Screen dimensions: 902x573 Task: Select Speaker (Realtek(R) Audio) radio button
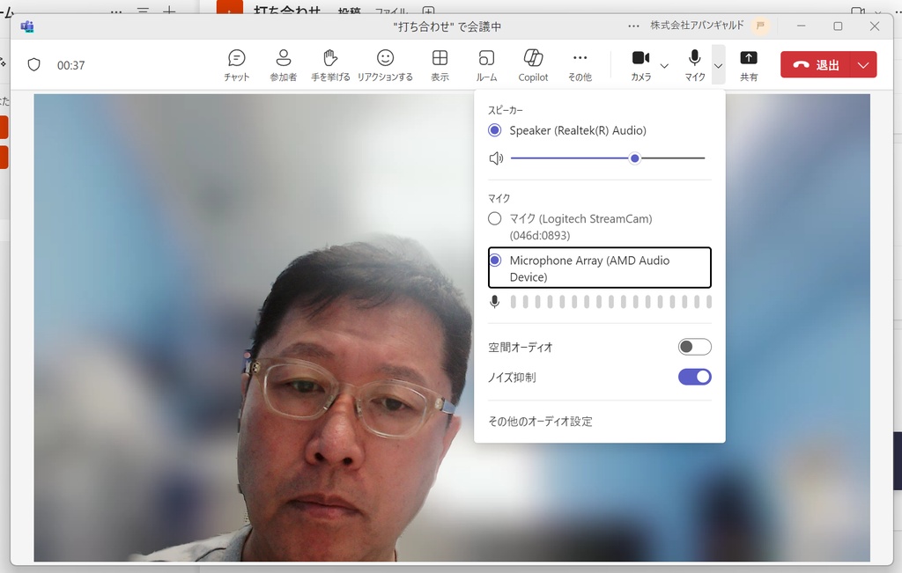494,130
